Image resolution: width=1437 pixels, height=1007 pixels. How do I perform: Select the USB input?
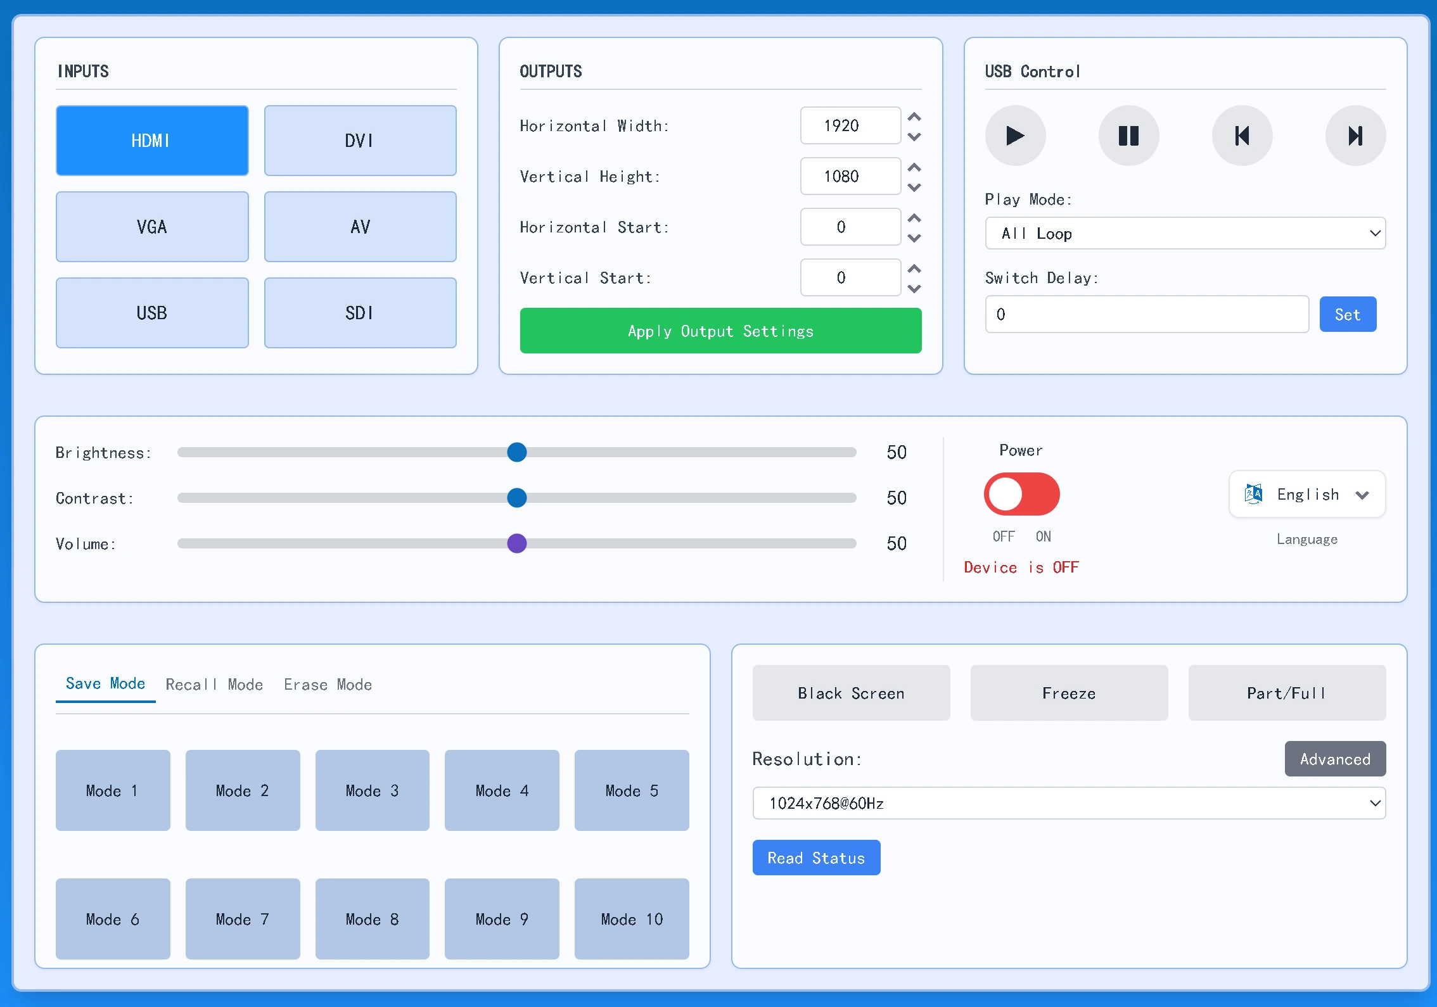[152, 313]
